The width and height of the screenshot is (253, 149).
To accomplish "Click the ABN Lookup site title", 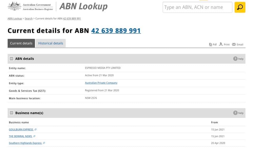I will click(84, 7).
